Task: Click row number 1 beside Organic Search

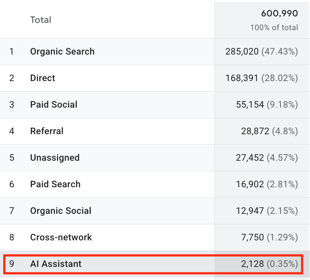Action: pyautogui.click(x=12, y=52)
